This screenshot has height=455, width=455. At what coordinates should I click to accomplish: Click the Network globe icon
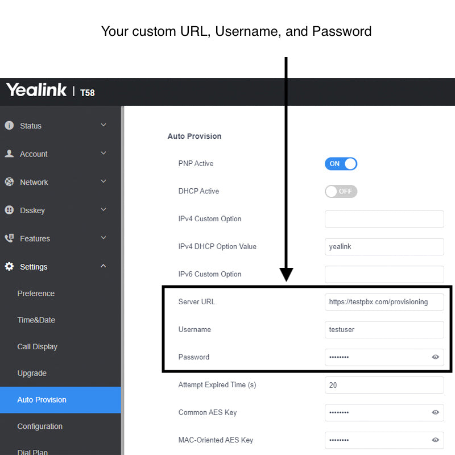point(9,182)
